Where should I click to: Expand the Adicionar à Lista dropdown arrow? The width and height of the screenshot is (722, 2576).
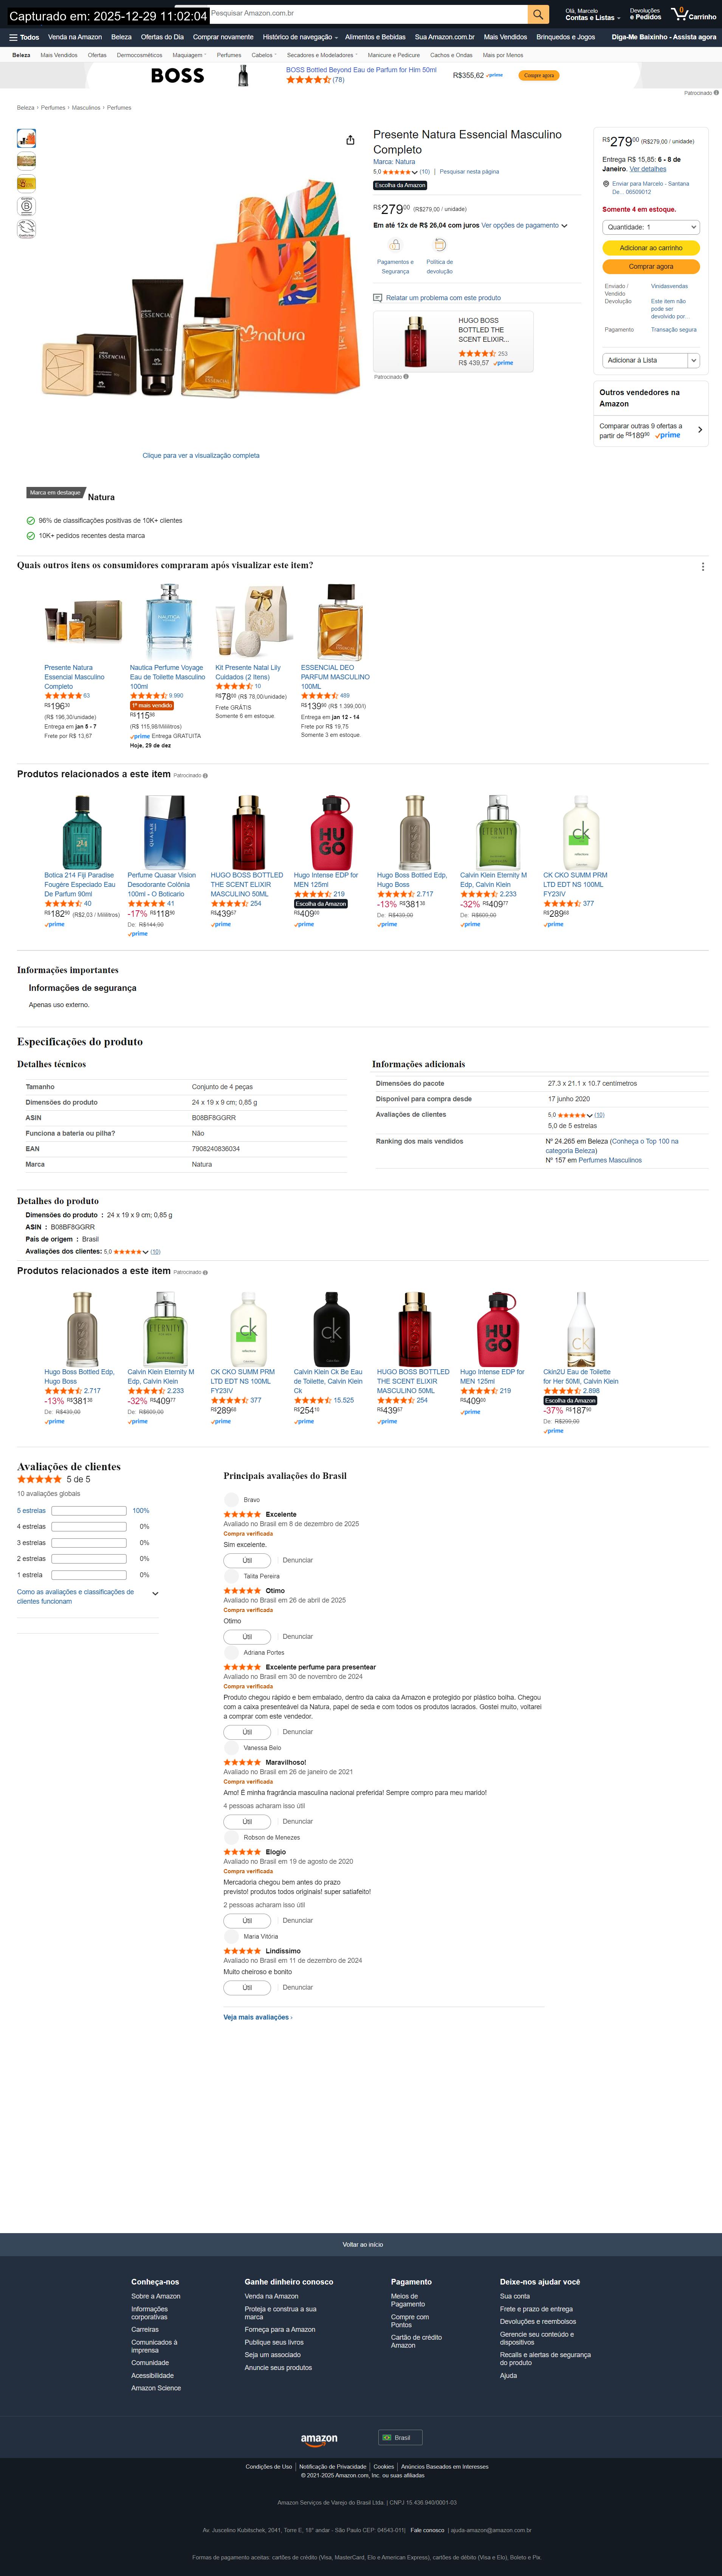(693, 360)
